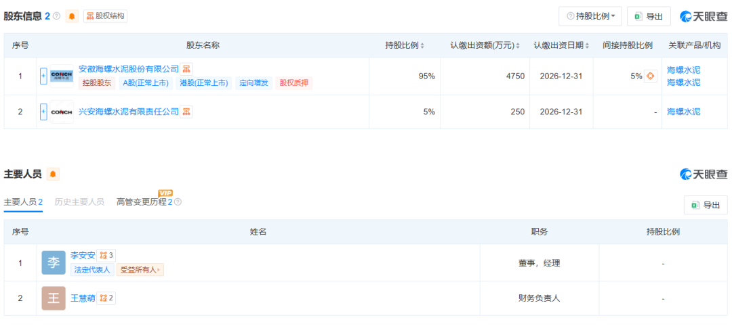
Task: Click the help icon next to 高管变更历程 2
Action: 178,202
